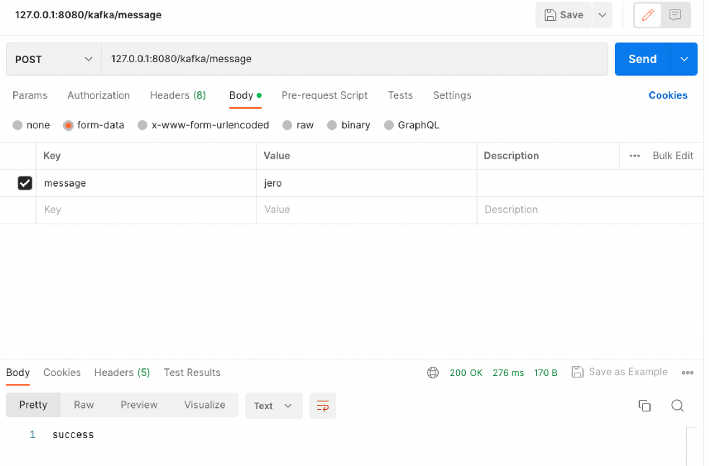
Task: Open the comments icon
Action: [x=675, y=15]
